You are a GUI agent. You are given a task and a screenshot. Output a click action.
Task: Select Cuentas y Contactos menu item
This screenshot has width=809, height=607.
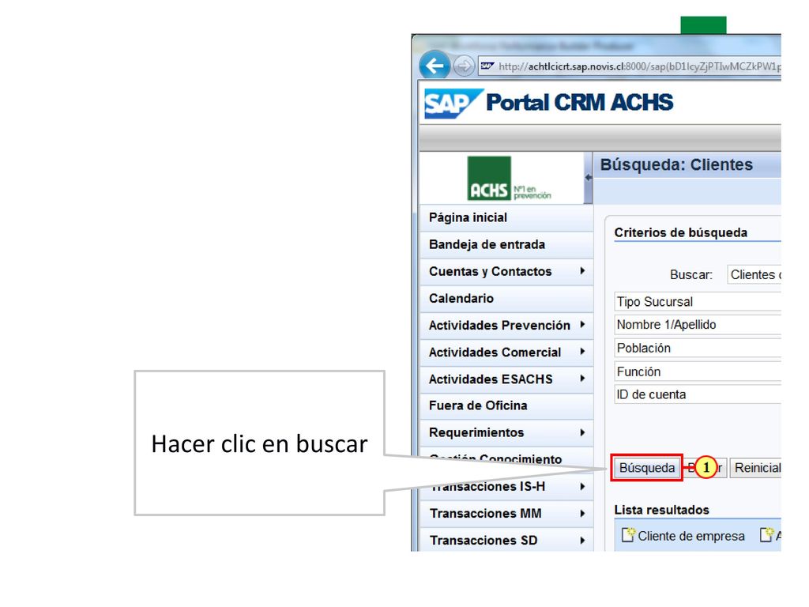(x=506, y=272)
